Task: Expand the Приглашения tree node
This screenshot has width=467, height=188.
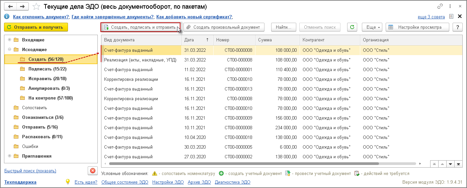Action: (x=9, y=156)
